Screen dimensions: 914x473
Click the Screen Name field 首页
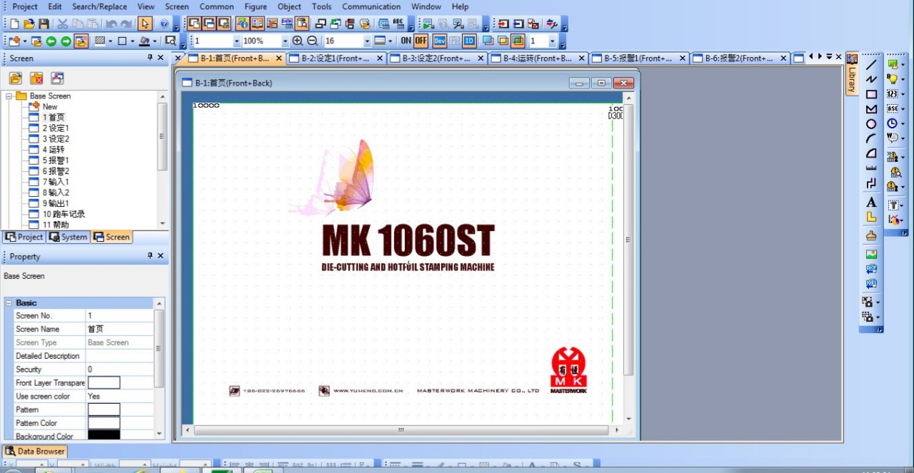(119, 329)
